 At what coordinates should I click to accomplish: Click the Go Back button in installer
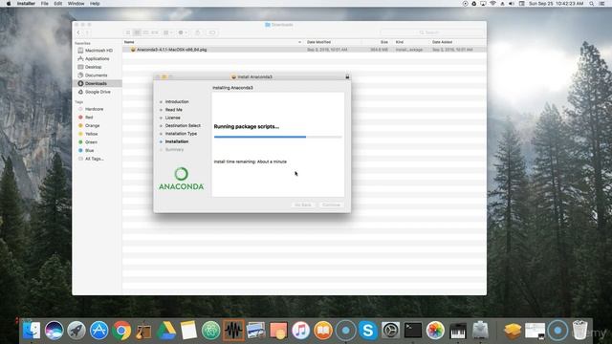point(303,204)
